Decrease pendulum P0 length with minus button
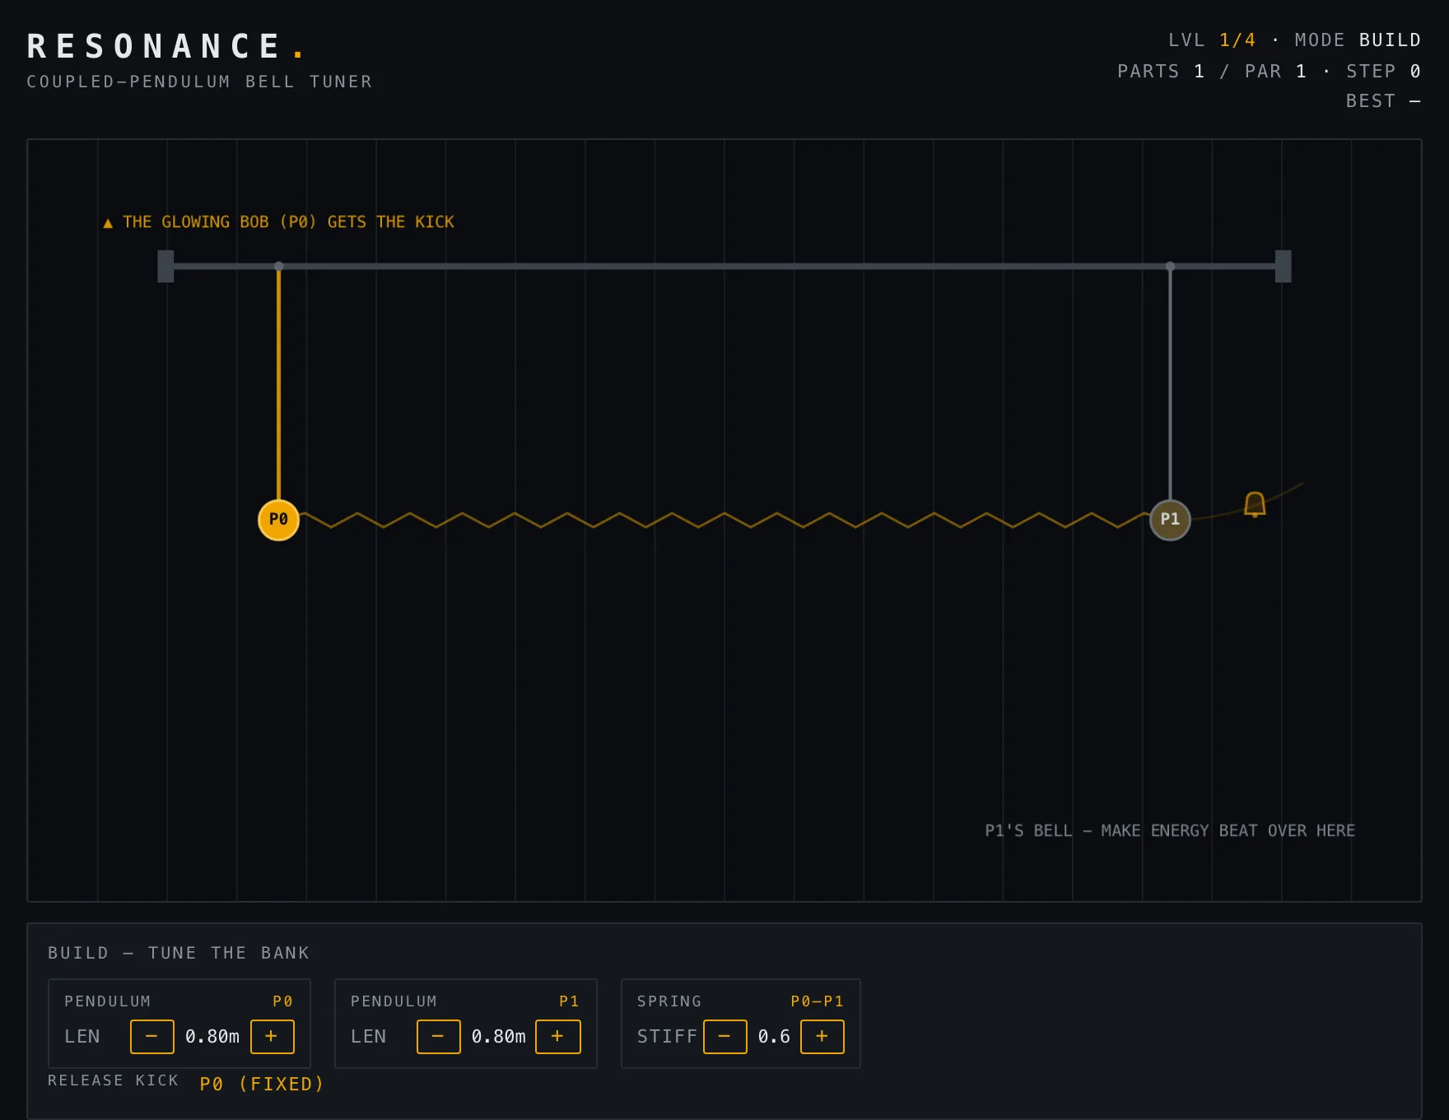The image size is (1449, 1120). click(x=151, y=1036)
